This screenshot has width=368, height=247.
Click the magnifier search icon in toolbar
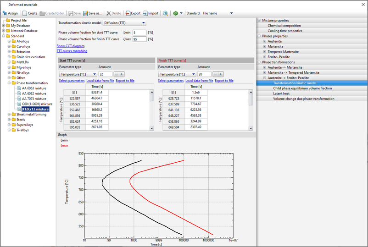point(165,13)
